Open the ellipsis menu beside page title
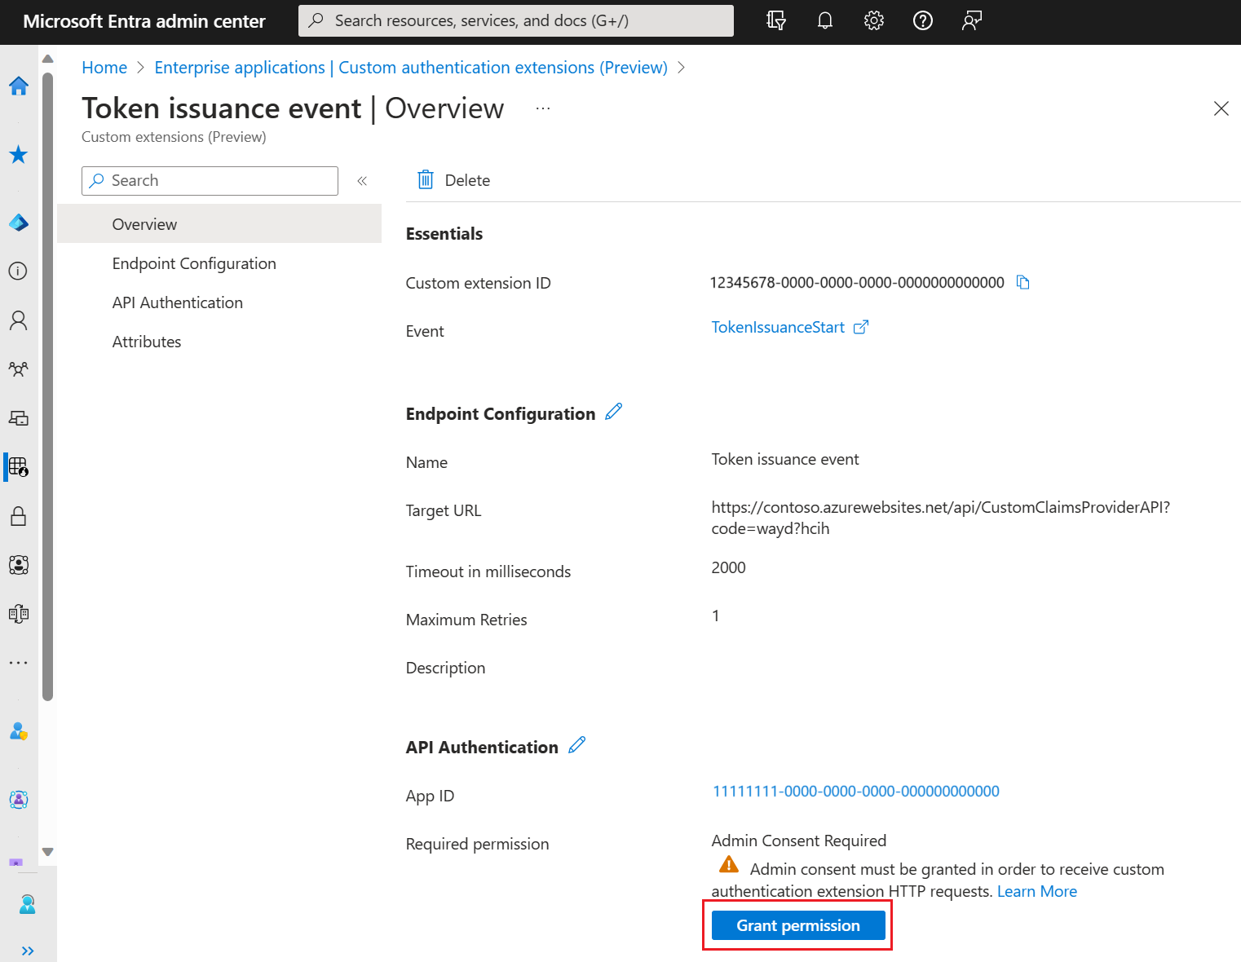The height and width of the screenshot is (962, 1241). pyautogui.click(x=543, y=108)
